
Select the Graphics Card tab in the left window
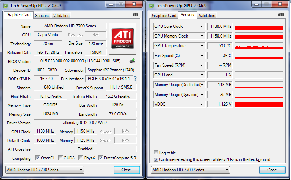[18, 15]
